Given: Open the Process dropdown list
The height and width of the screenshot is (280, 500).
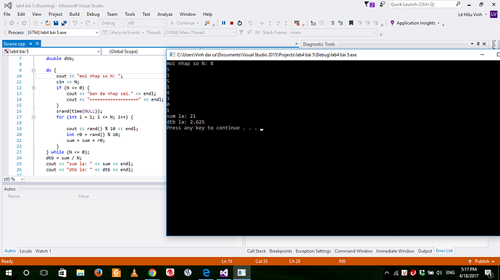Looking at the screenshot, I should click(x=96, y=33).
